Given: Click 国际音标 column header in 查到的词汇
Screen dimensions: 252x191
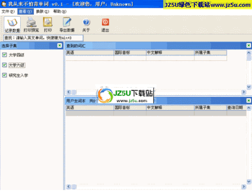Looking at the screenshot, I should point(130,53).
